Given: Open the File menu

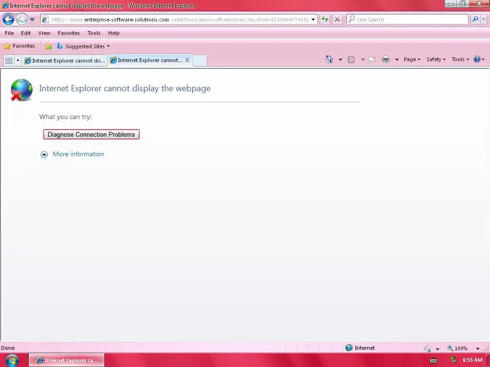Looking at the screenshot, I should coord(9,33).
